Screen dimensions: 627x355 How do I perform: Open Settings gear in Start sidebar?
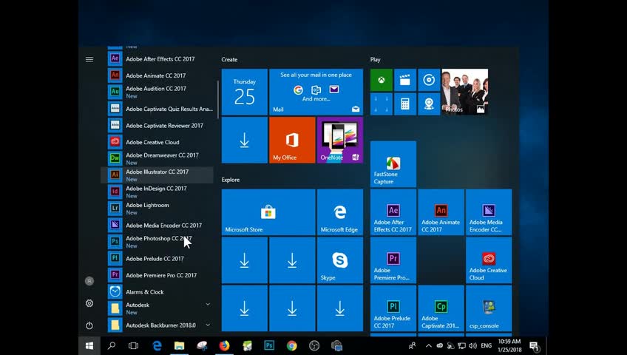click(89, 303)
